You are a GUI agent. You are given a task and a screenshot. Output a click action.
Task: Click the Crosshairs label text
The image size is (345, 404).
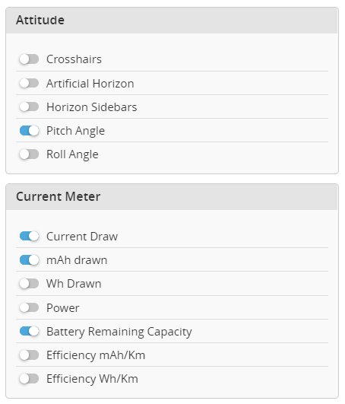pos(74,59)
